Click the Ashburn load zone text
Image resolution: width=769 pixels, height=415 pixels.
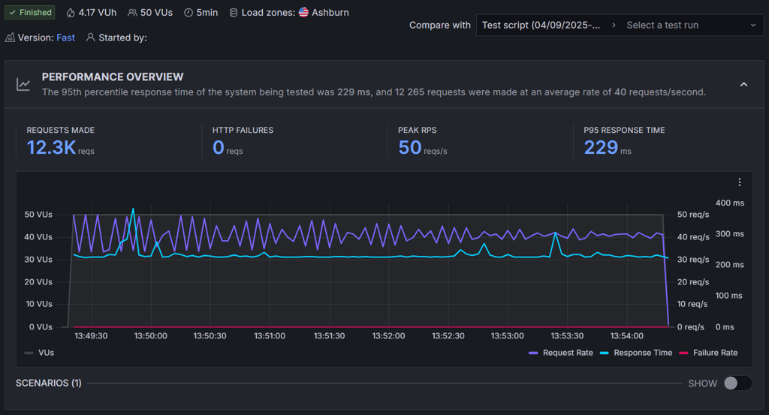[x=330, y=13]
